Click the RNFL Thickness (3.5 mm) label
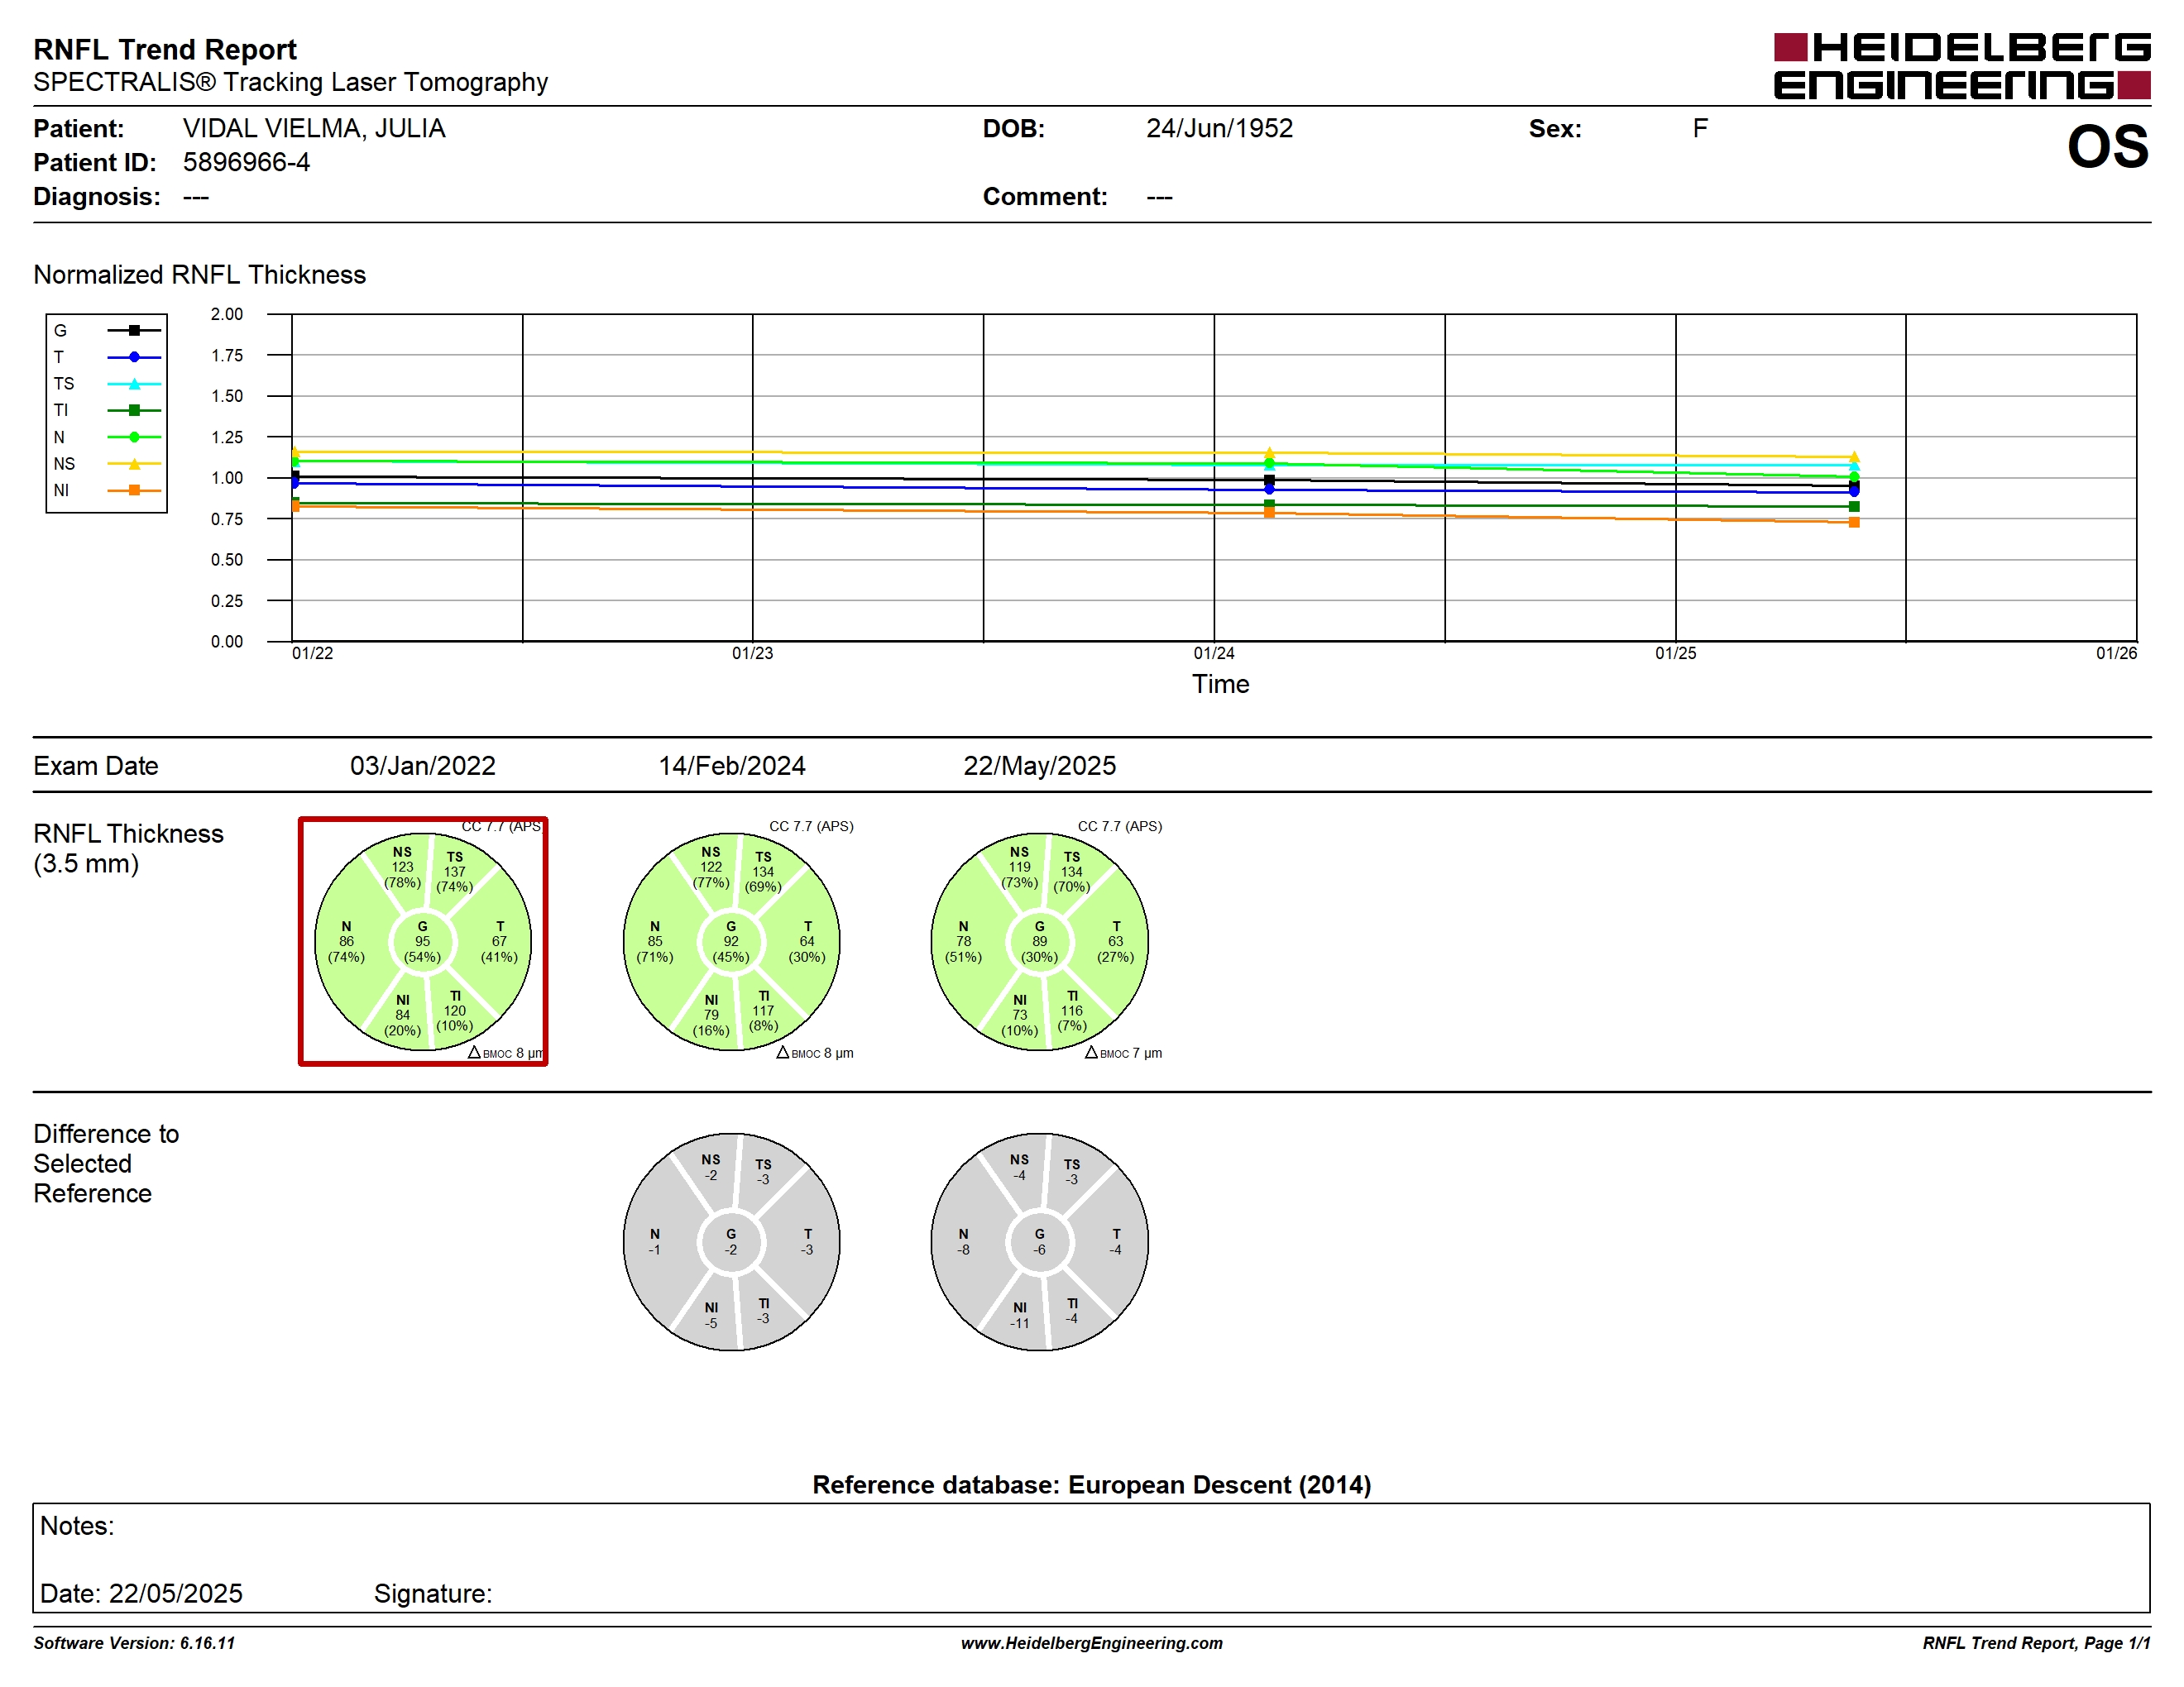 tap(128, 848)
